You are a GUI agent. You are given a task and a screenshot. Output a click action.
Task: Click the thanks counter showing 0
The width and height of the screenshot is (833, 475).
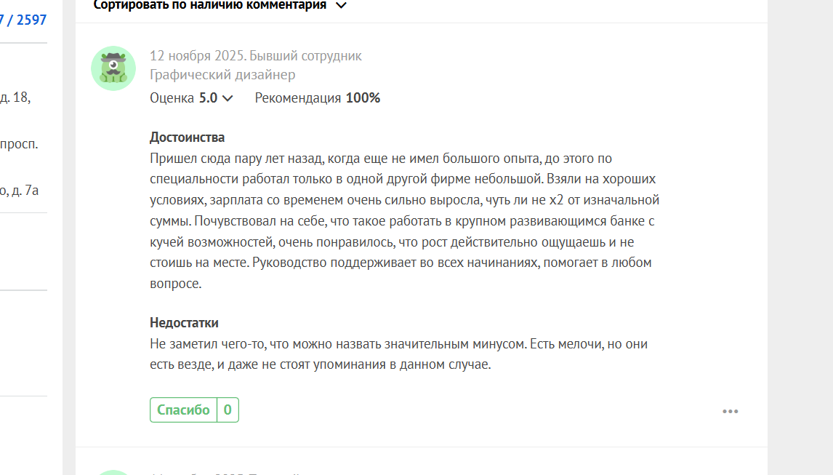pyautogui.click(x=228, y=410)
